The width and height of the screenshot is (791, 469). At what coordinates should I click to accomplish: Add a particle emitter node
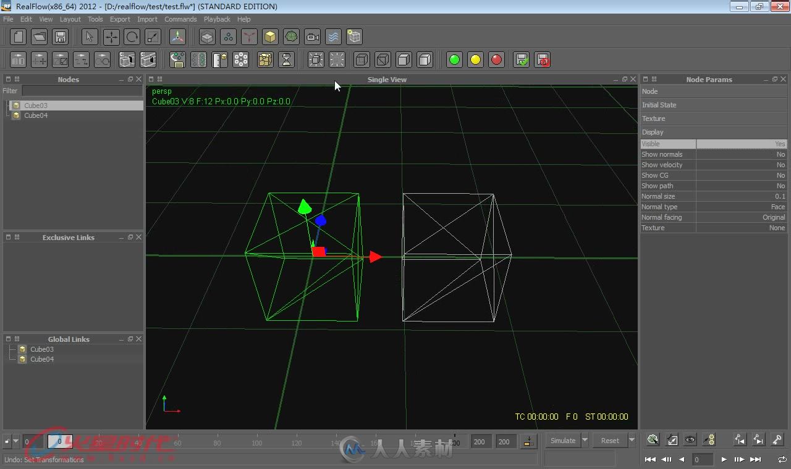point(229,37)
